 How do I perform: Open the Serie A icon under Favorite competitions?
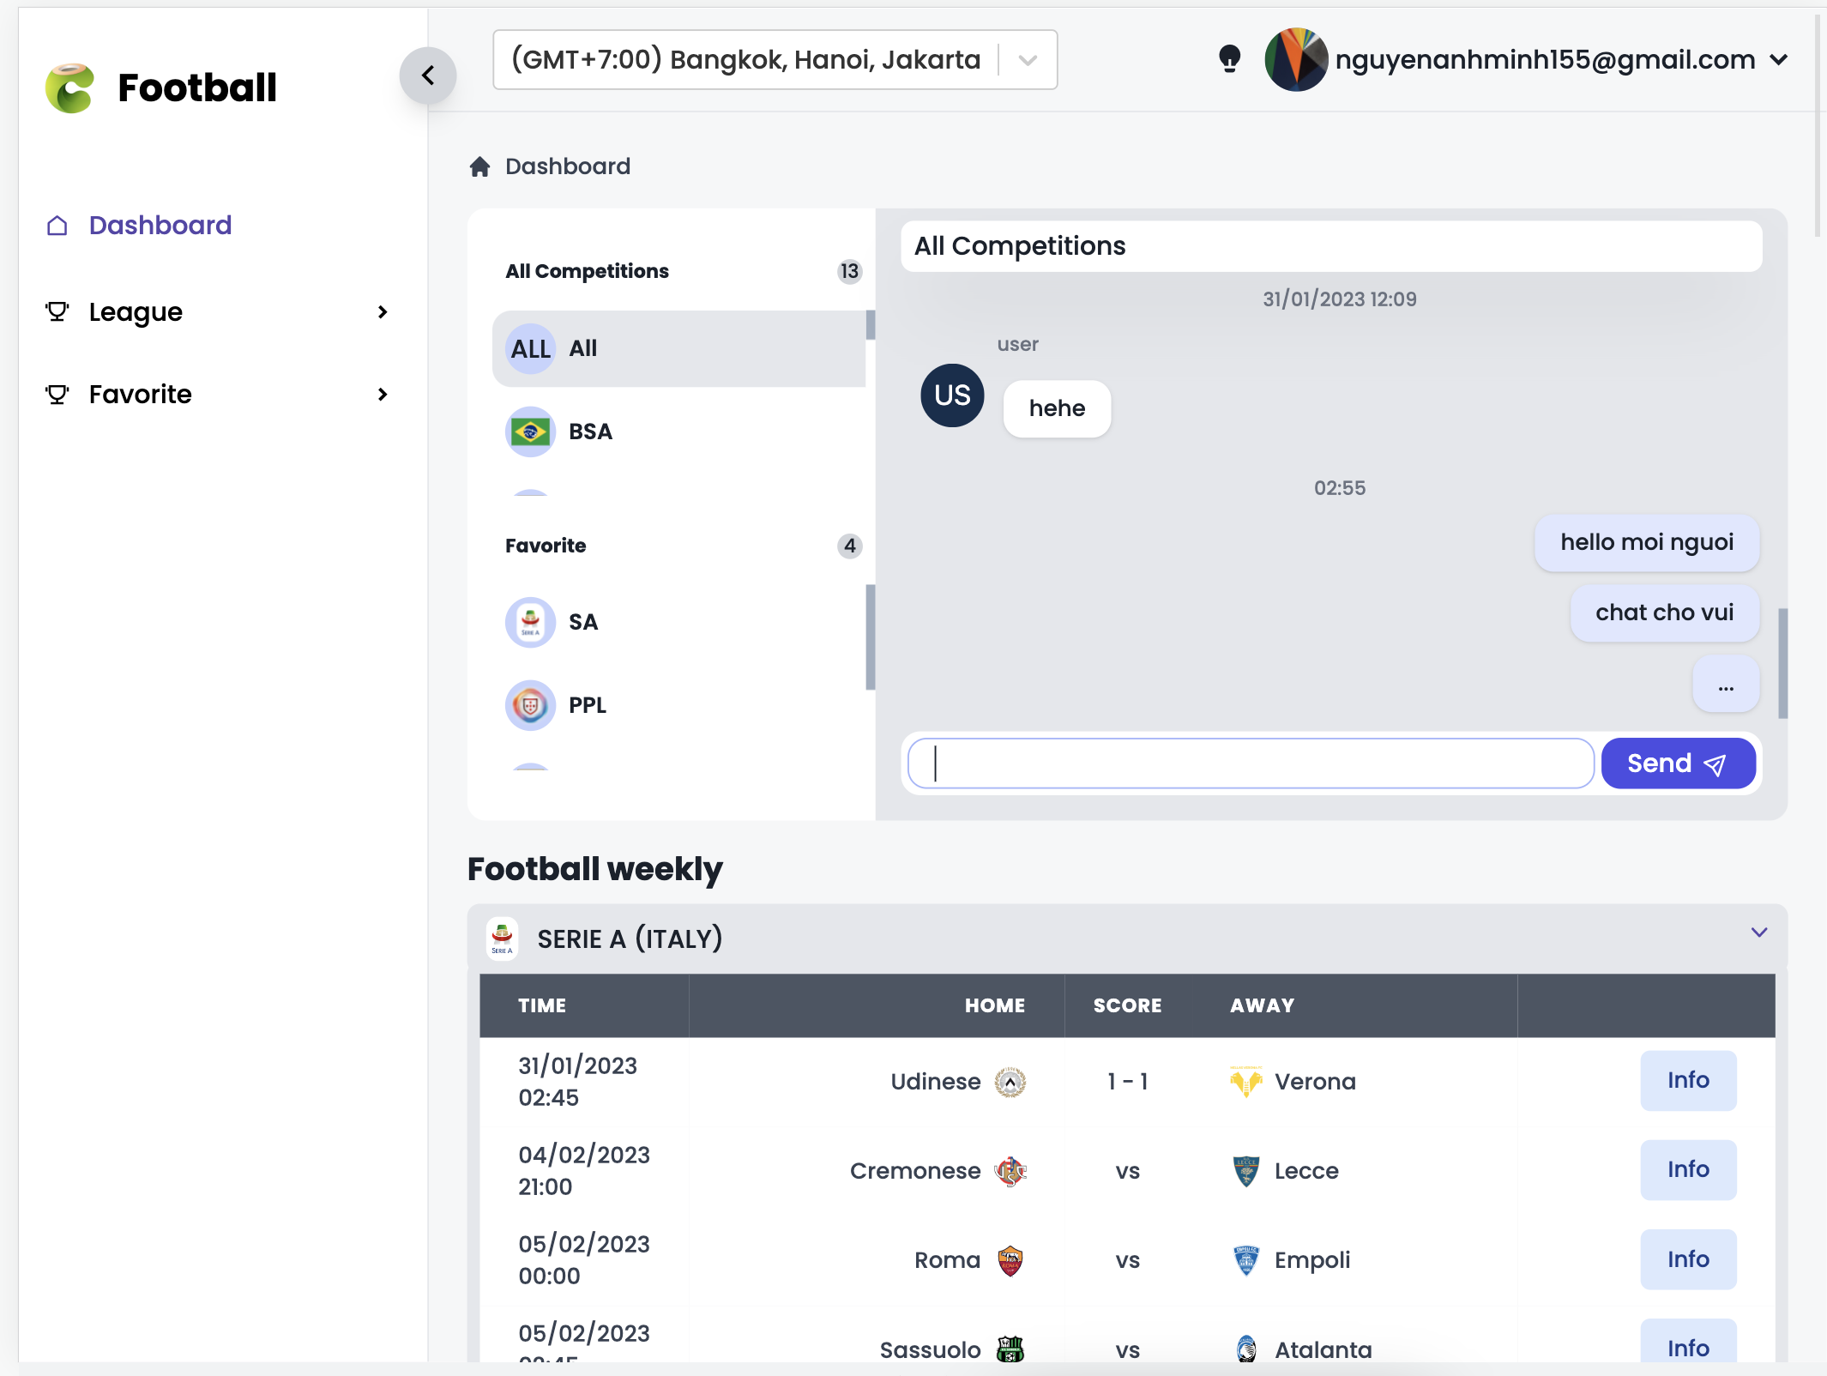pyautogui.click(x=530, y=621)
